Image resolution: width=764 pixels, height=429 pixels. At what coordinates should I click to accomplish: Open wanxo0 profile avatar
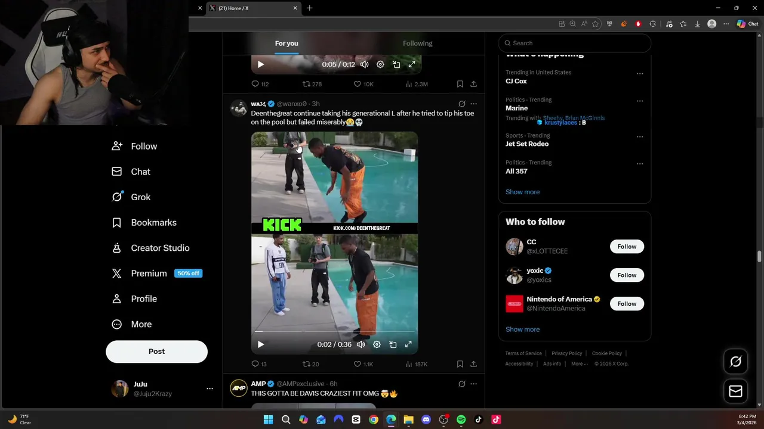pos(239,108)
